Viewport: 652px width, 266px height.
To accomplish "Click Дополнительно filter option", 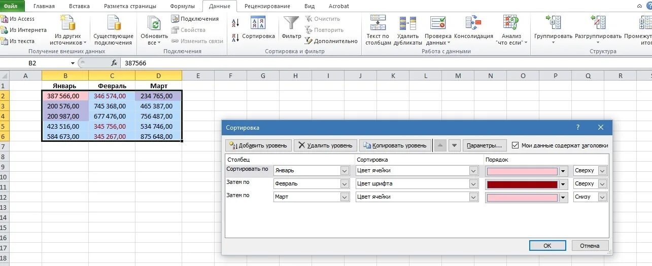I will coord(332,41).
